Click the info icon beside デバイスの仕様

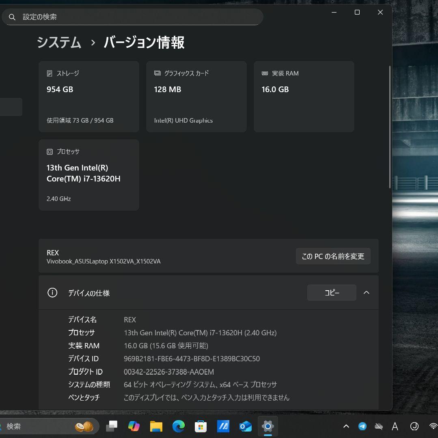(52, 293)
